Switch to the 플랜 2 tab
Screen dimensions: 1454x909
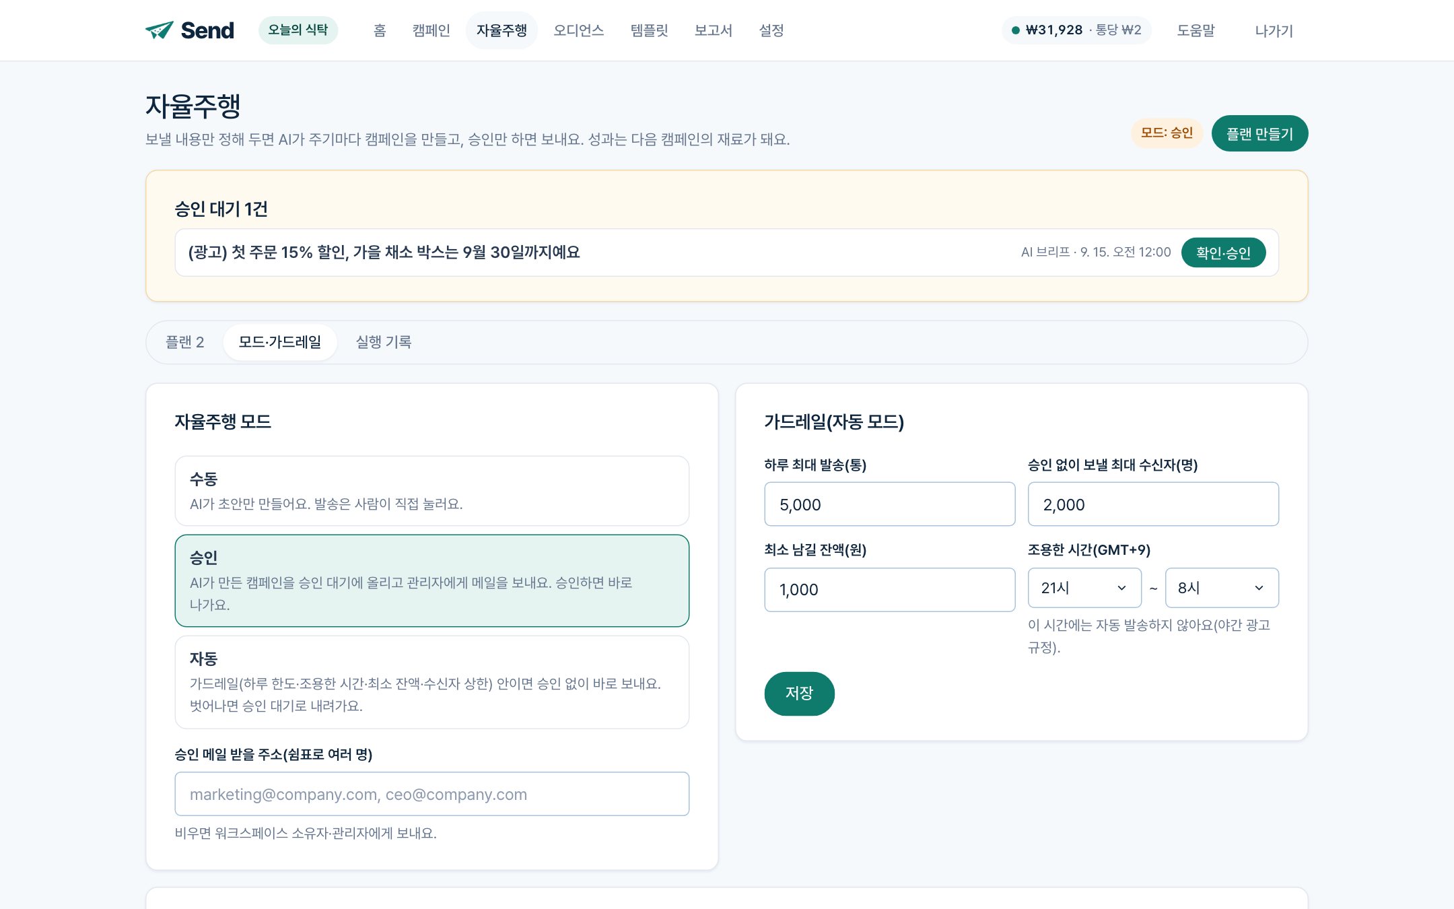tap(184, 342)
